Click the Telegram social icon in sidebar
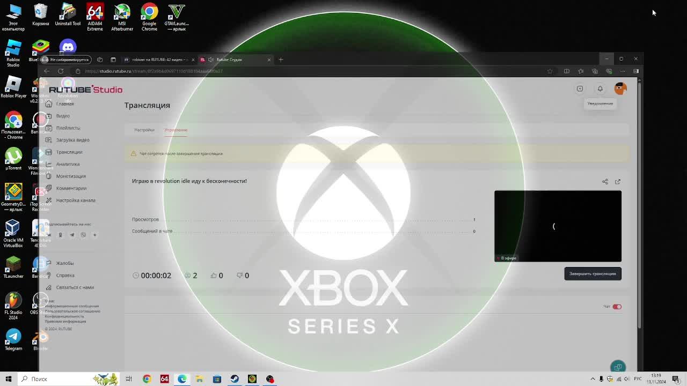The width and height of the screenshot is (687, 386). point(72,235)
